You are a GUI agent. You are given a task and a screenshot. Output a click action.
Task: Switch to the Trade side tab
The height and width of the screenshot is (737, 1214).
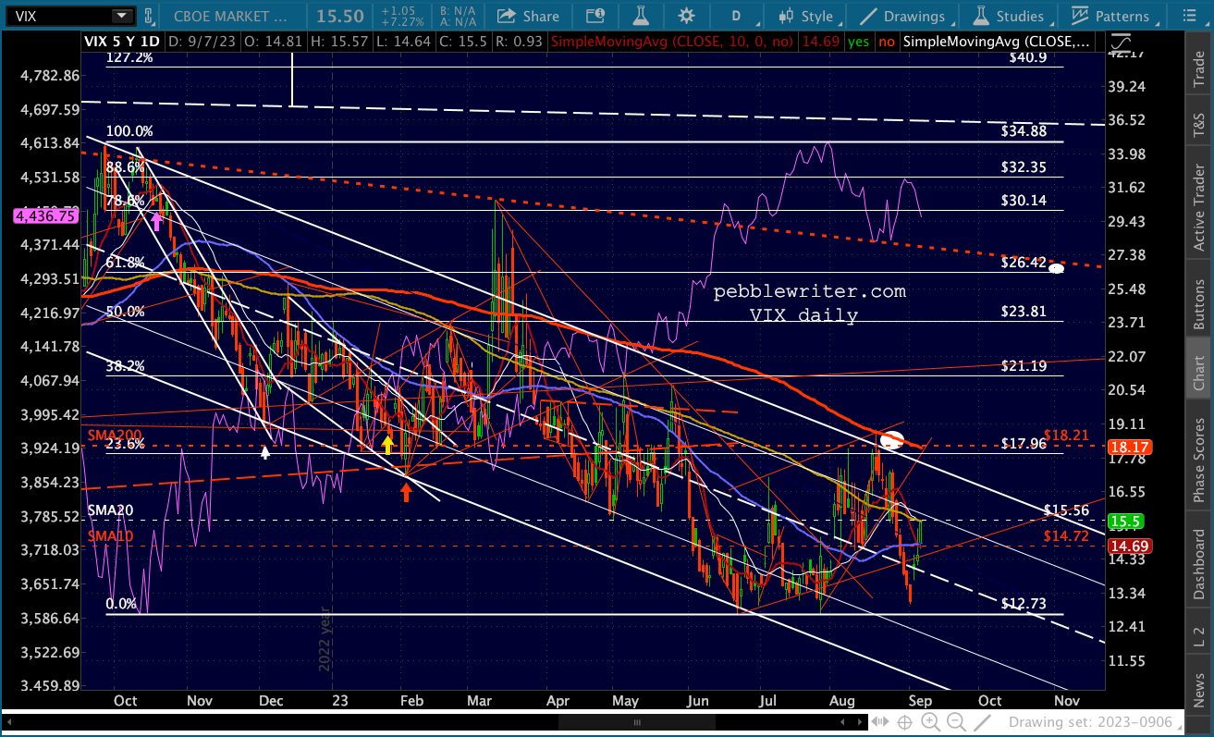[x=1198, y=70]
